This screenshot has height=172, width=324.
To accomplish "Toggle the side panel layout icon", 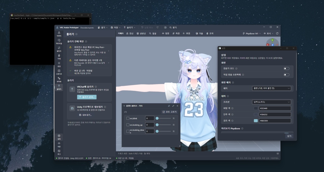I will click(x=165, y=27).
